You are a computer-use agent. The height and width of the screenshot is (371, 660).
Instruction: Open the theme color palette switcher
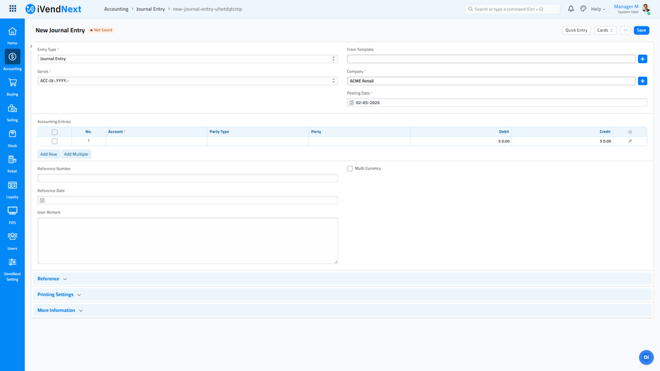pos(583,9)
